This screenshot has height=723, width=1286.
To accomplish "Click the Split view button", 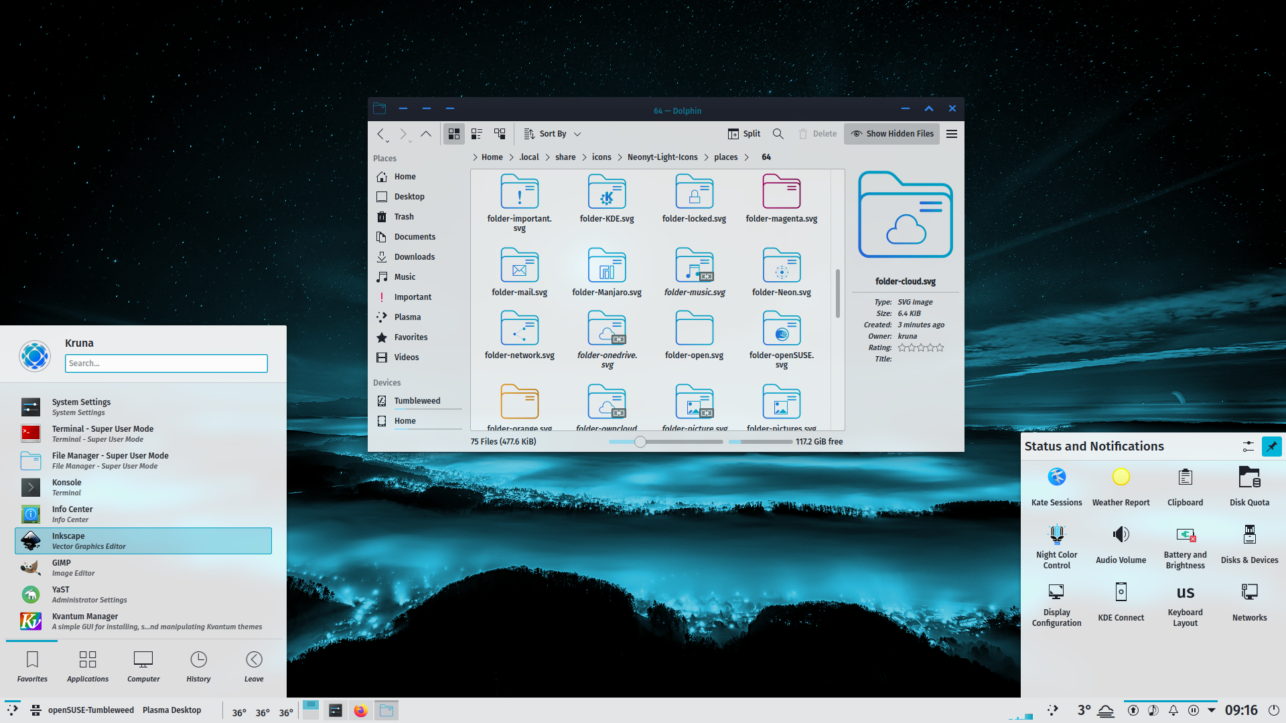I will tap(744, 134).
